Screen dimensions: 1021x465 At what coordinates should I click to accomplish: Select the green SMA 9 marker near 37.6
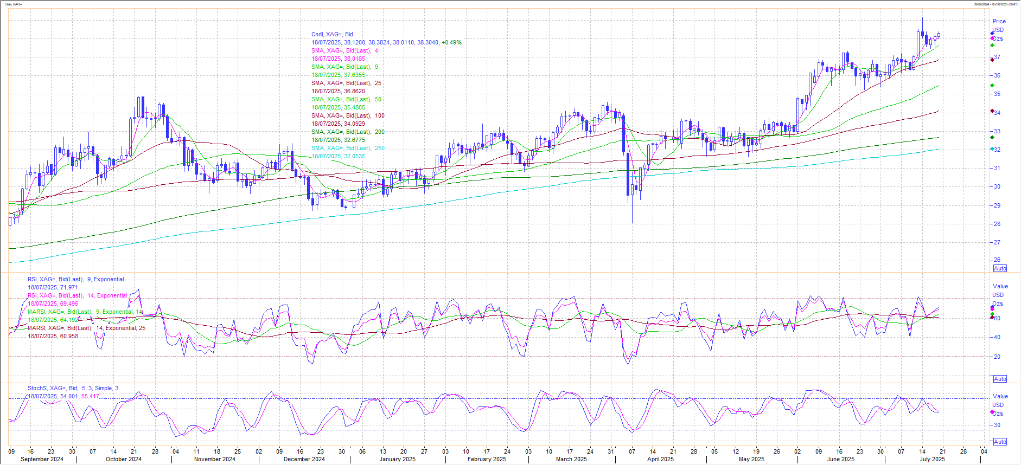(992, 46)
